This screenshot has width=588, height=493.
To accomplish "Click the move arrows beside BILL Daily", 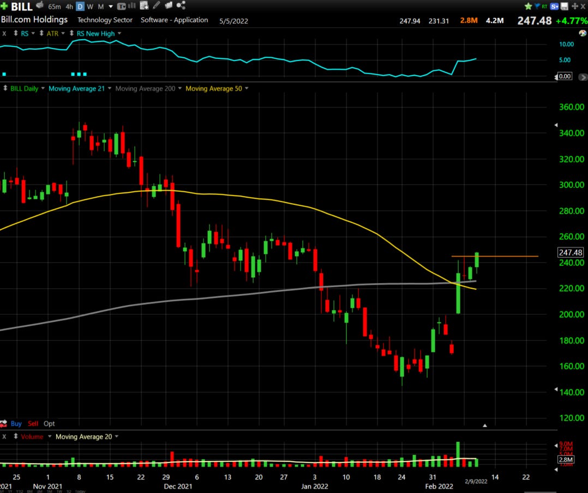I will (5, 88).
